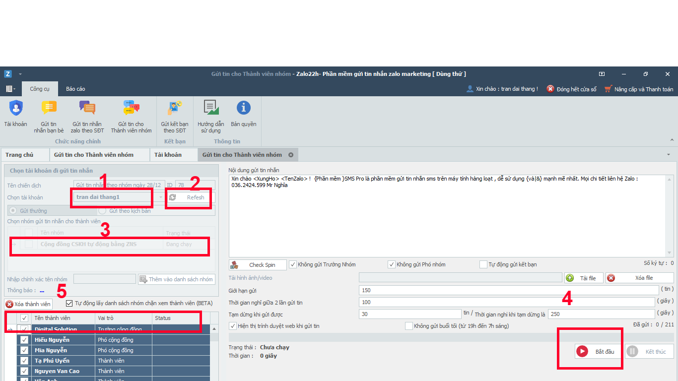
Task: Uncheck Mia Nguyễn member checkbox
Action: pos(24,350)
